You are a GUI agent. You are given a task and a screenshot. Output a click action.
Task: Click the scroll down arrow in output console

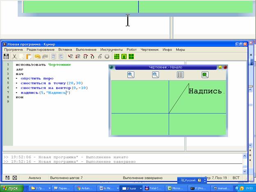[245, 171]
